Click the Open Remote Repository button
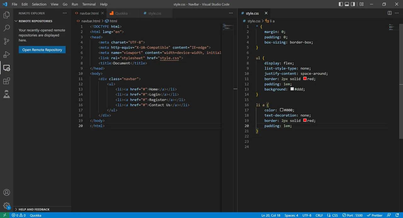This screenshot has width=403, height=218. point(42,50)
